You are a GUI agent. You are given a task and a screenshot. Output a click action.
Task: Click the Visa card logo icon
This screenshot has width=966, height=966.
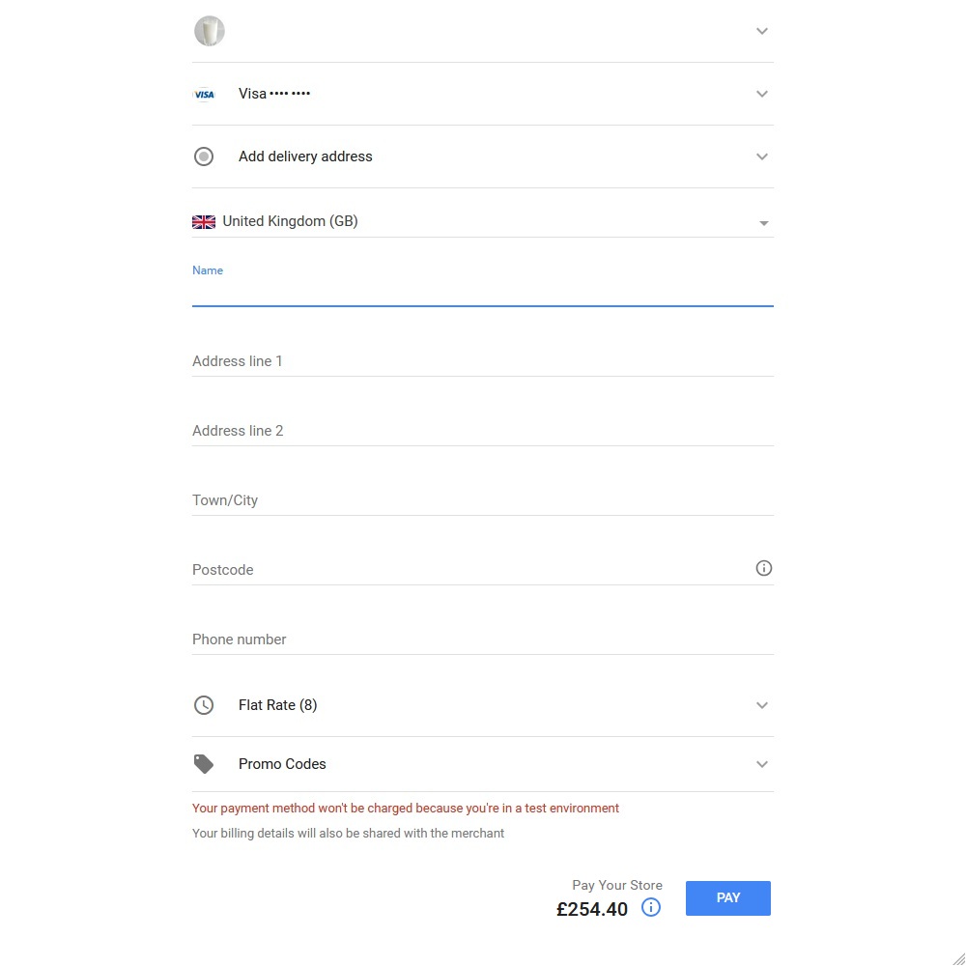[204, 94]
